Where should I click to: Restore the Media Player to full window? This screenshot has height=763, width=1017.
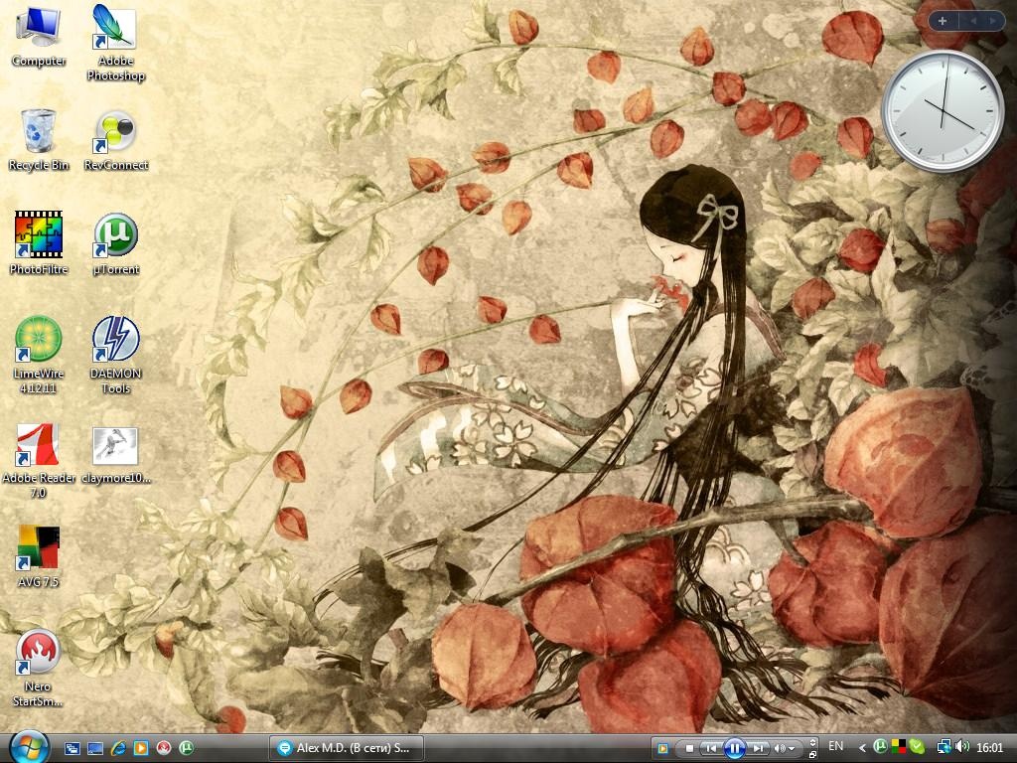click(812, 754)
